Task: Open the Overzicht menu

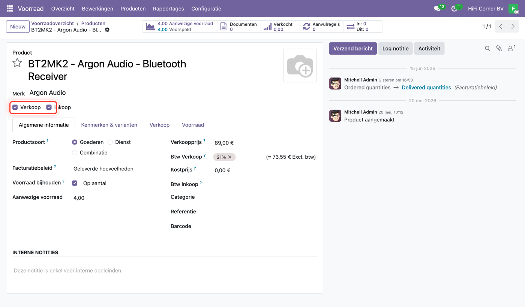Action: click(x=63, y=8)
